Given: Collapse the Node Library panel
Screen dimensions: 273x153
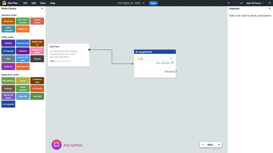Looking at the screenshot, I should pos(42,8).
